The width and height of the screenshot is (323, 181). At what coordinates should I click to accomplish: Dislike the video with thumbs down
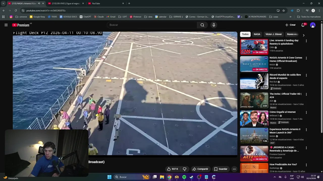[184, 169]
